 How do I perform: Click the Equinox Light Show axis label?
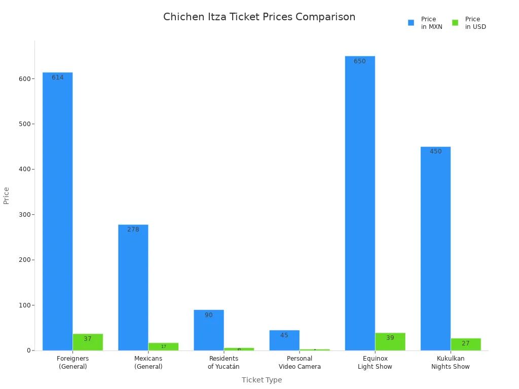[x=375, y=363]
